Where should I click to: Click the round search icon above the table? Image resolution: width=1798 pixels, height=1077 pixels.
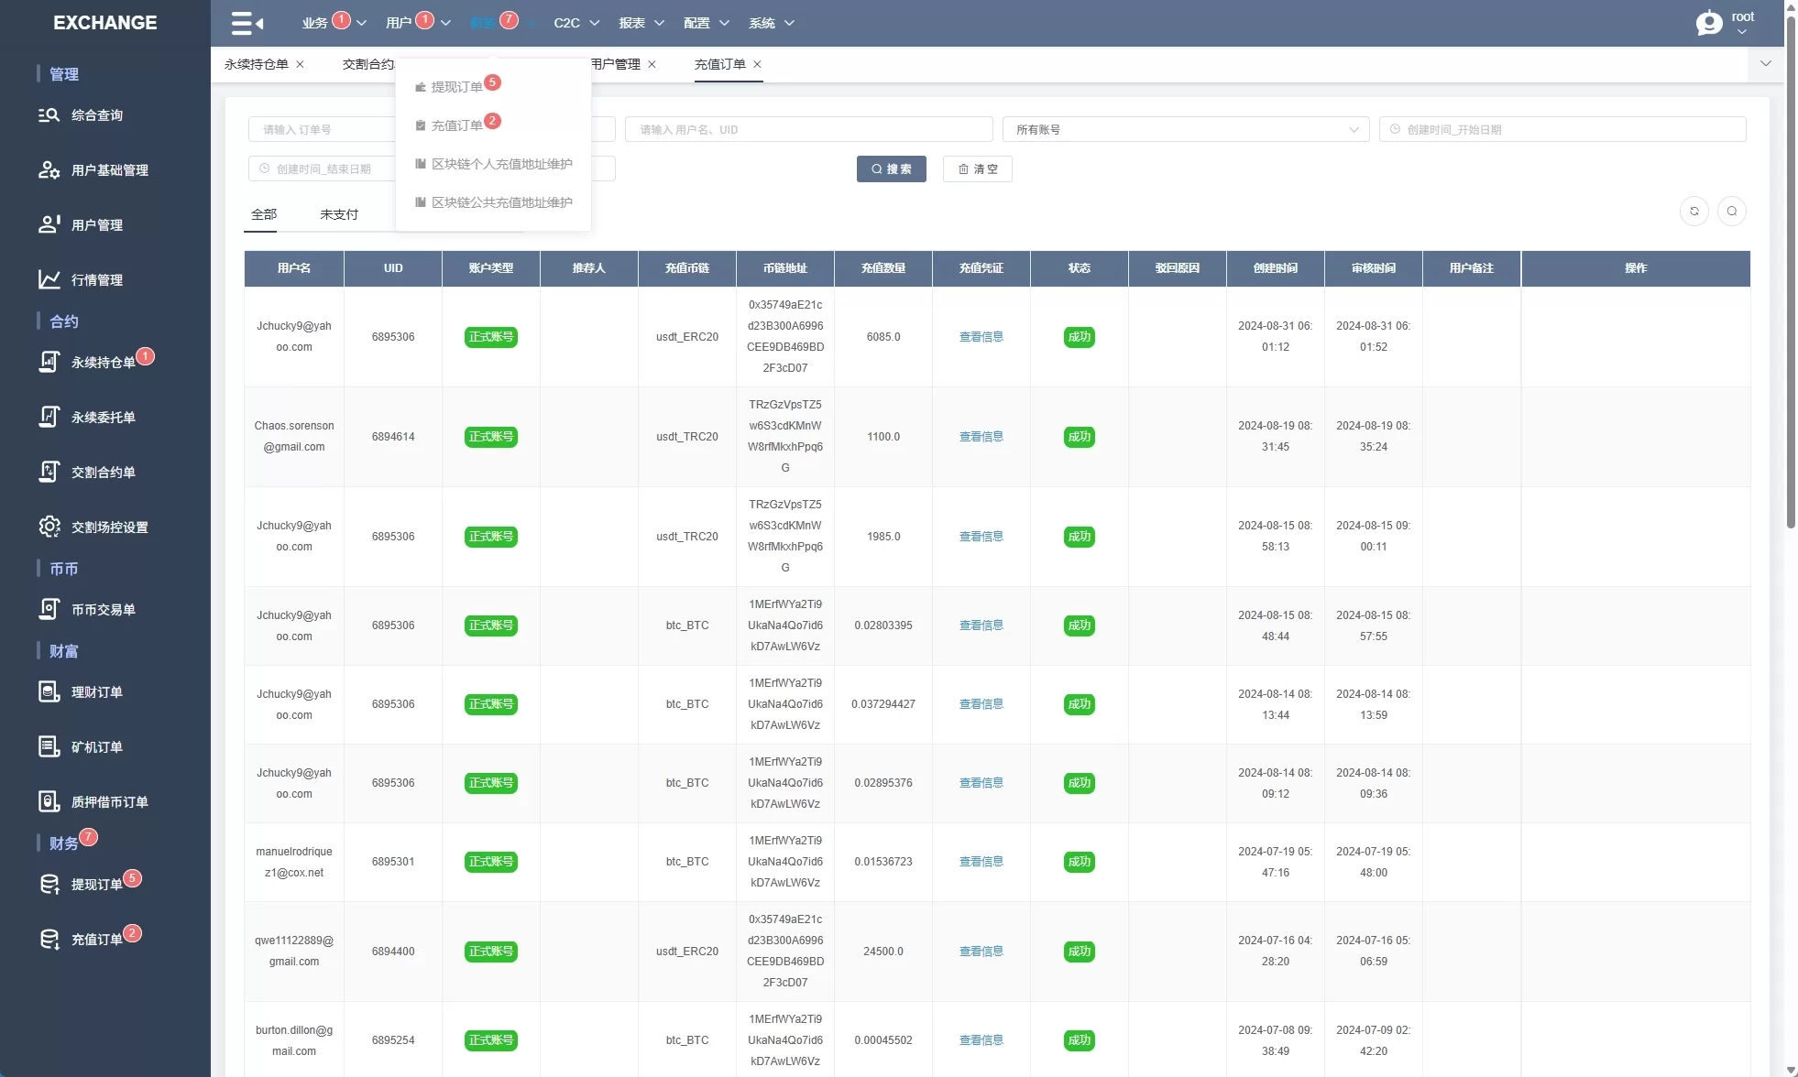point(1731,212)
